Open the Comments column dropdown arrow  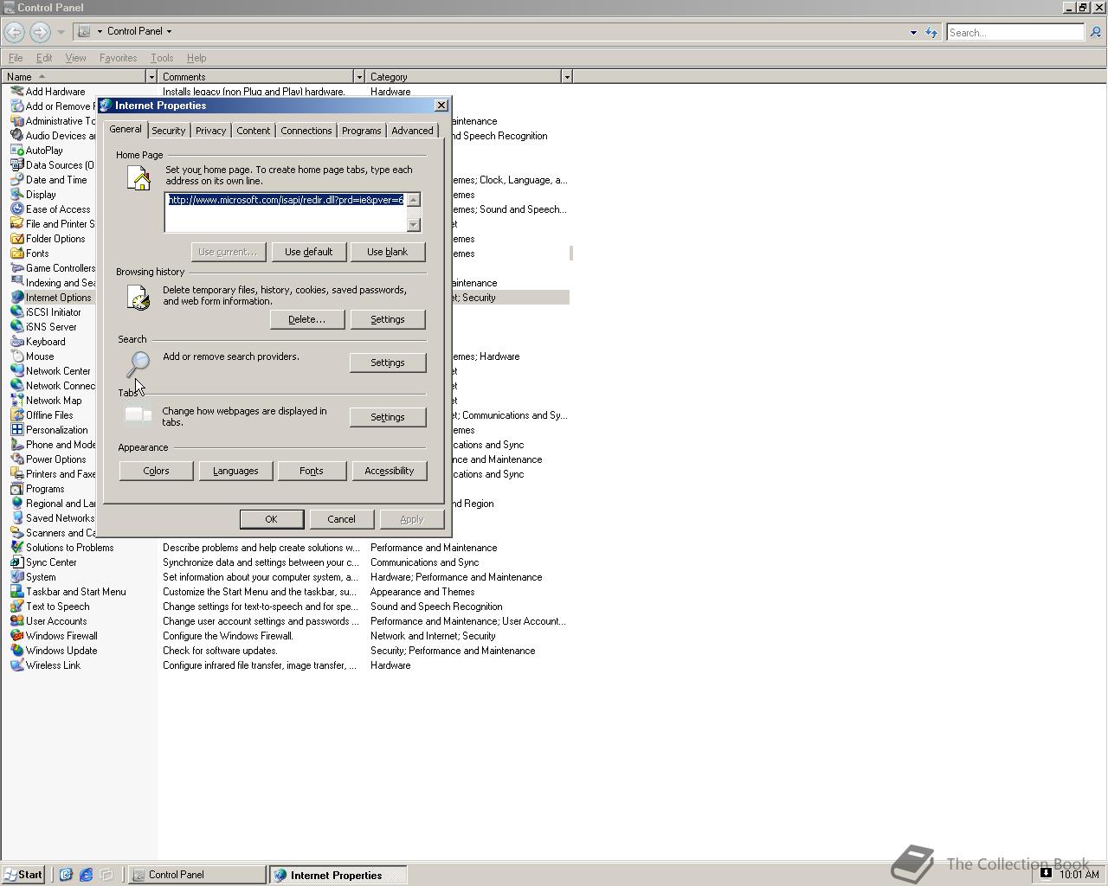358,77
